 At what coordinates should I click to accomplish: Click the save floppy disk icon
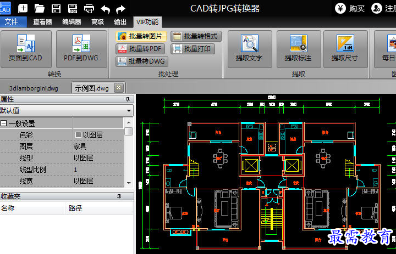(56, 8)
